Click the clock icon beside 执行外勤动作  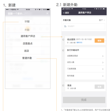click(x=63, y=50)
